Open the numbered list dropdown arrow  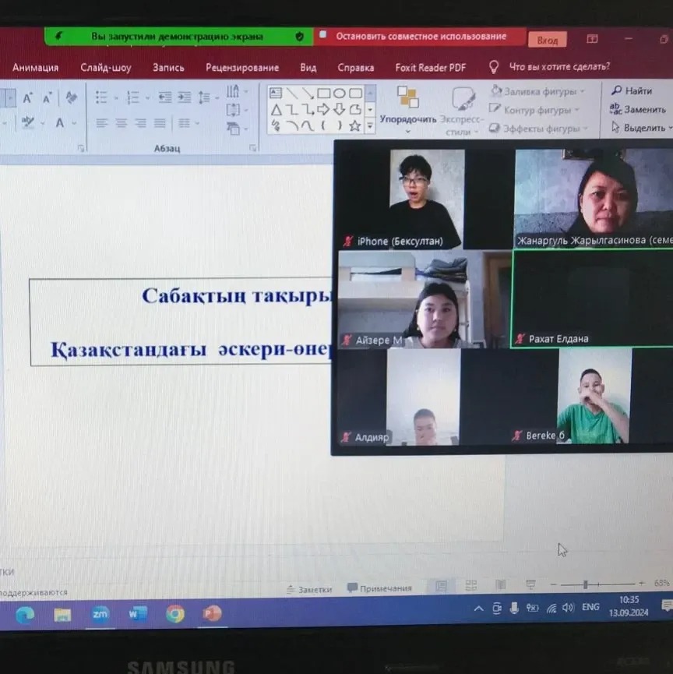click(x=147, y=98)
